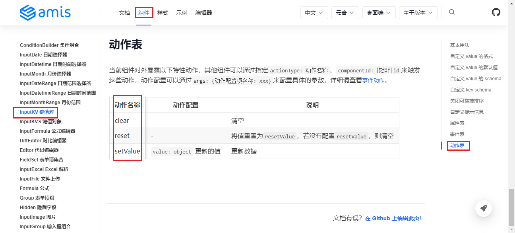This screenshot has height=233, width=515.
Task: Open the 编辑器 tab
Action: coord(203,13)
